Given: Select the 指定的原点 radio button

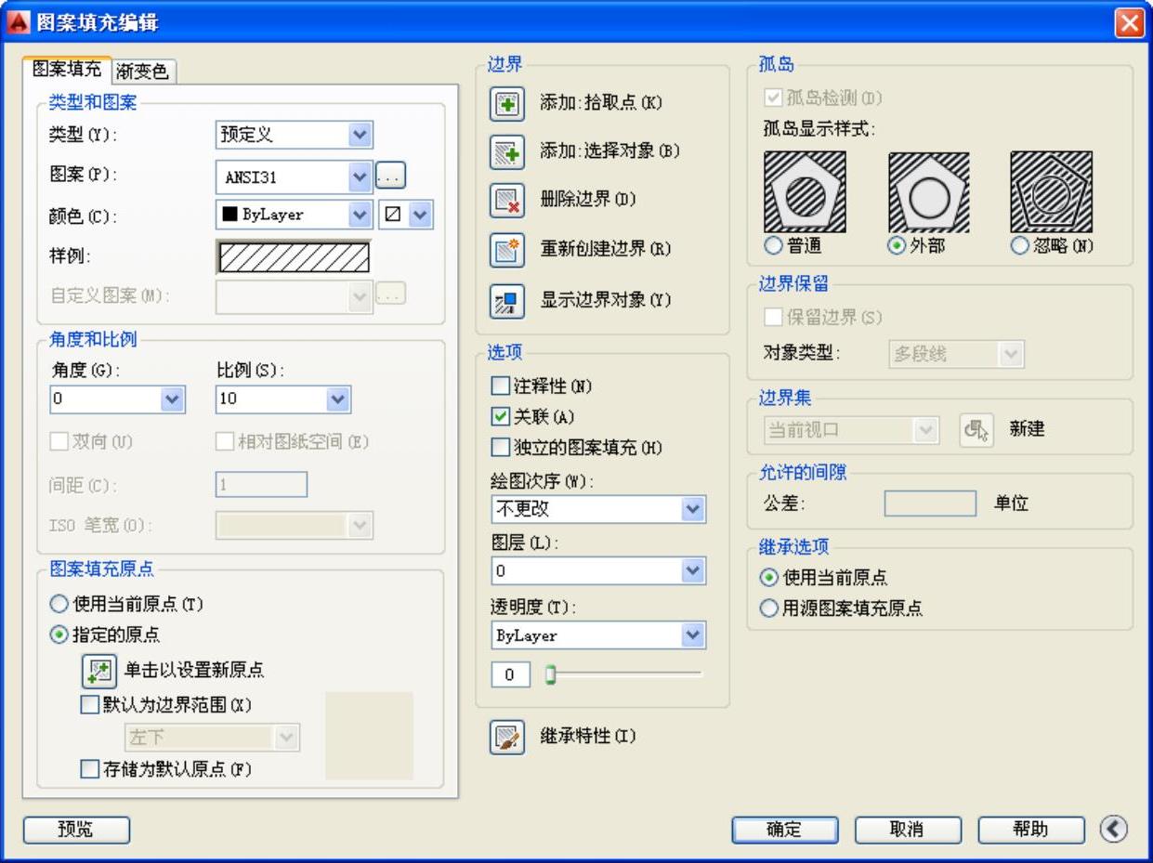Looking at the screenshot, I should coord(59,635).
